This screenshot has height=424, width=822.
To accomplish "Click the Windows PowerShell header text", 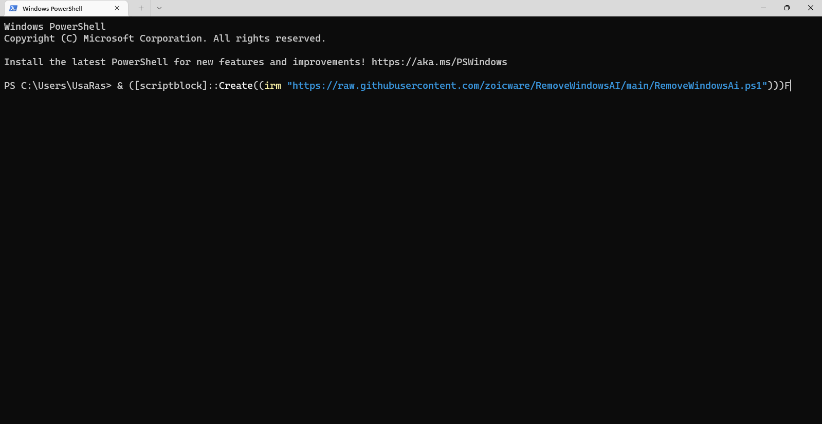I will (x=54, y=26).
